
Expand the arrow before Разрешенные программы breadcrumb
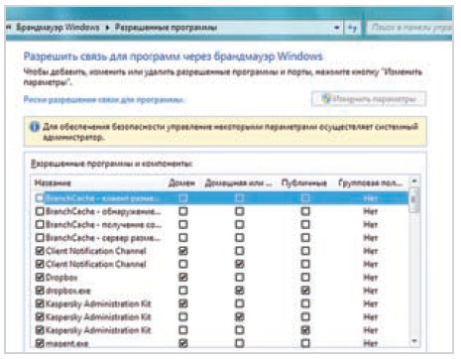(x=107, y=28)
